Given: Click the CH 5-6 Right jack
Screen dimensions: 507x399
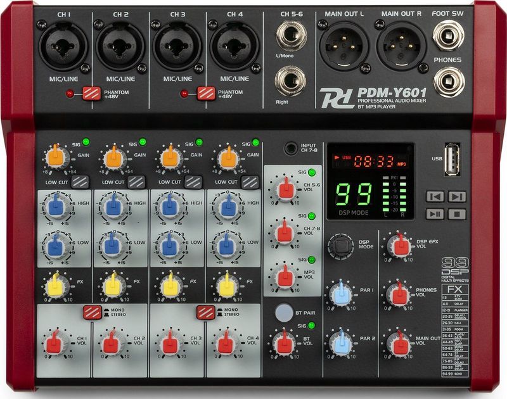Looking at the screenshot, I should (290, 81).
